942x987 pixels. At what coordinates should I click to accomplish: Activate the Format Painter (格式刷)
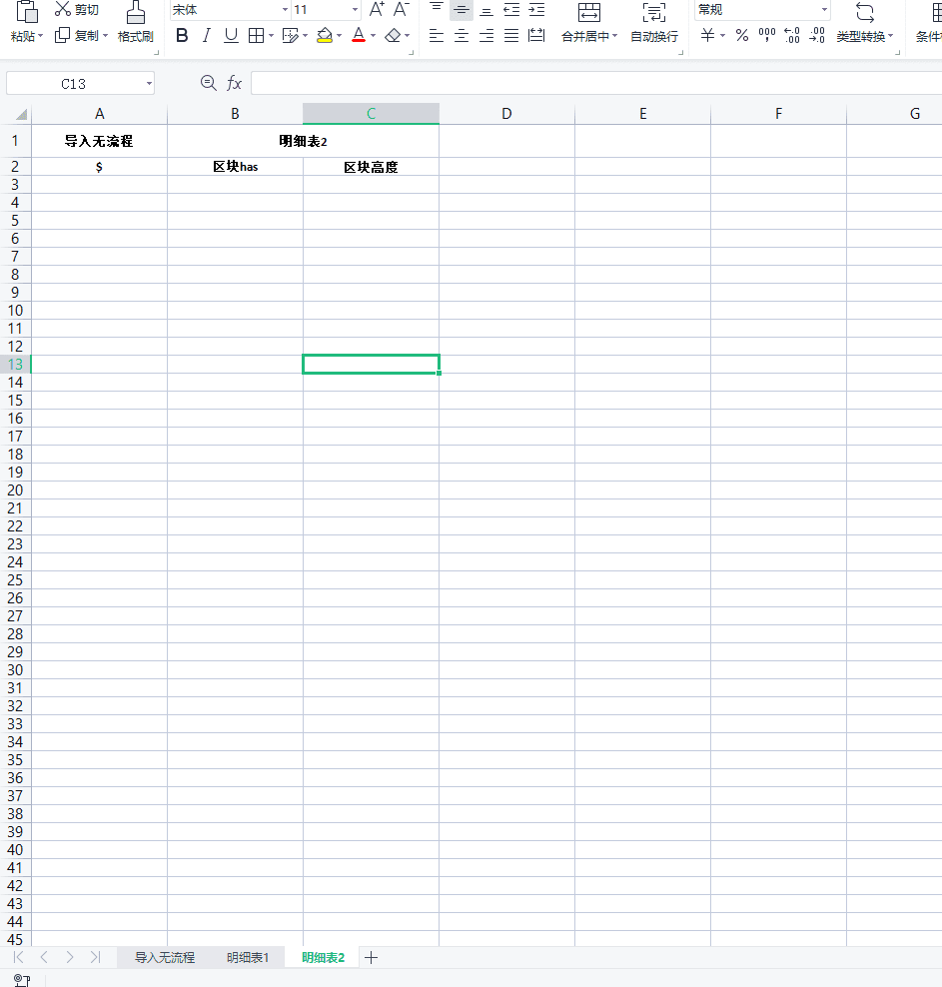[x=135, y=22]
